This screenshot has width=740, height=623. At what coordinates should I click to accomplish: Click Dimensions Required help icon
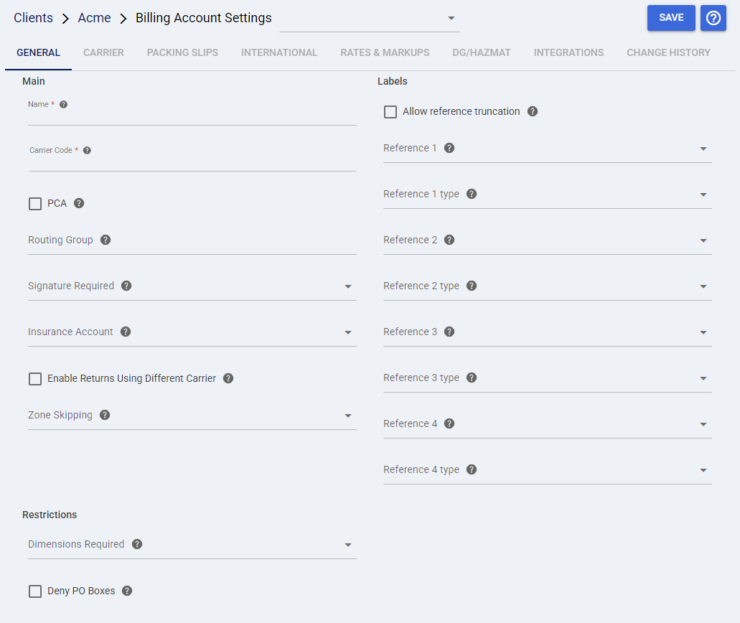137,544
